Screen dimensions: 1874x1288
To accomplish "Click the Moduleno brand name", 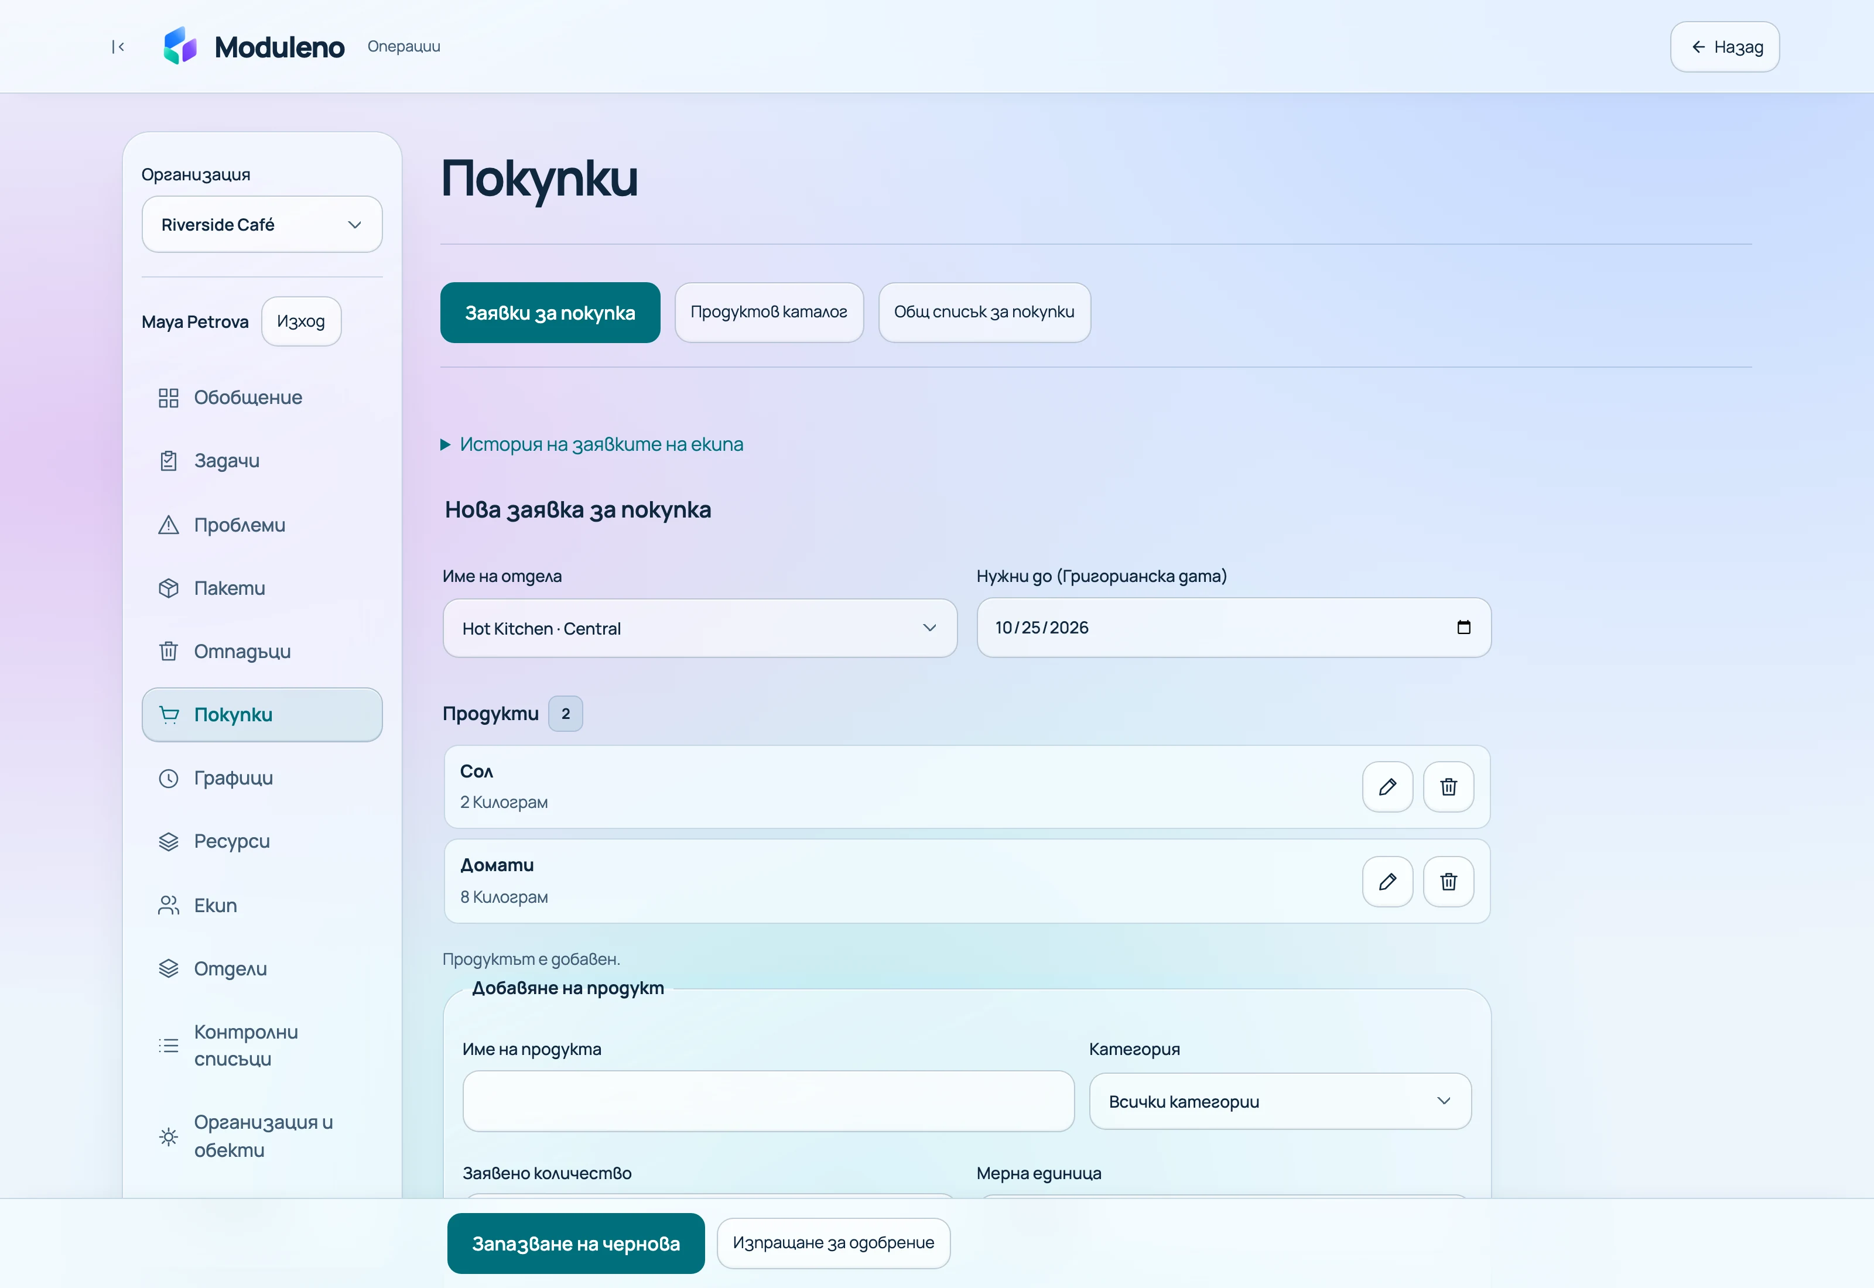I will coord(279,47).
